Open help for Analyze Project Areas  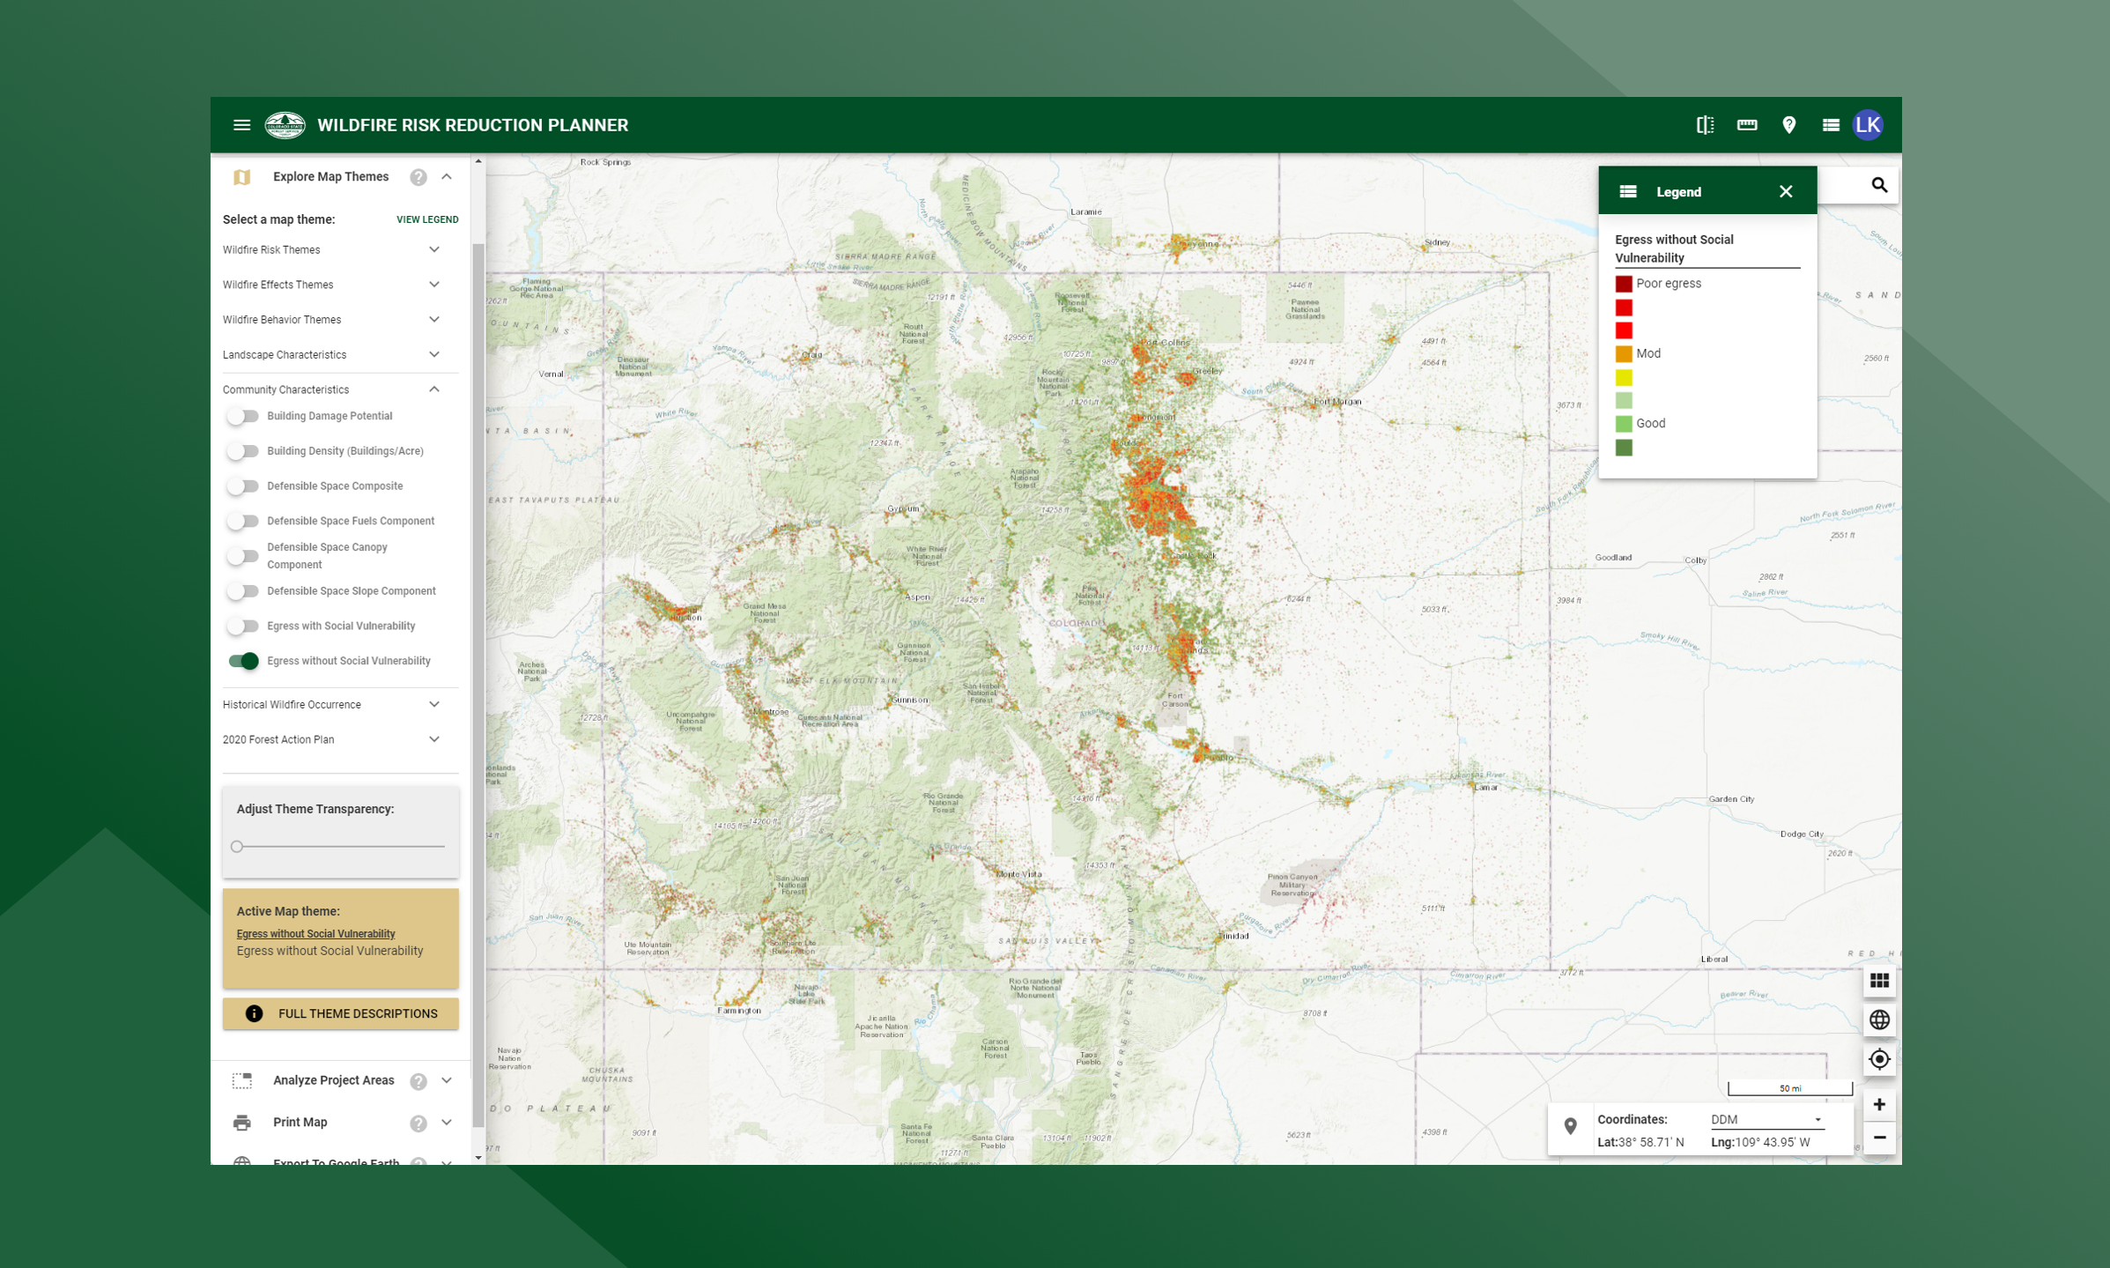pyautogui.click(x=418, y=1081)
